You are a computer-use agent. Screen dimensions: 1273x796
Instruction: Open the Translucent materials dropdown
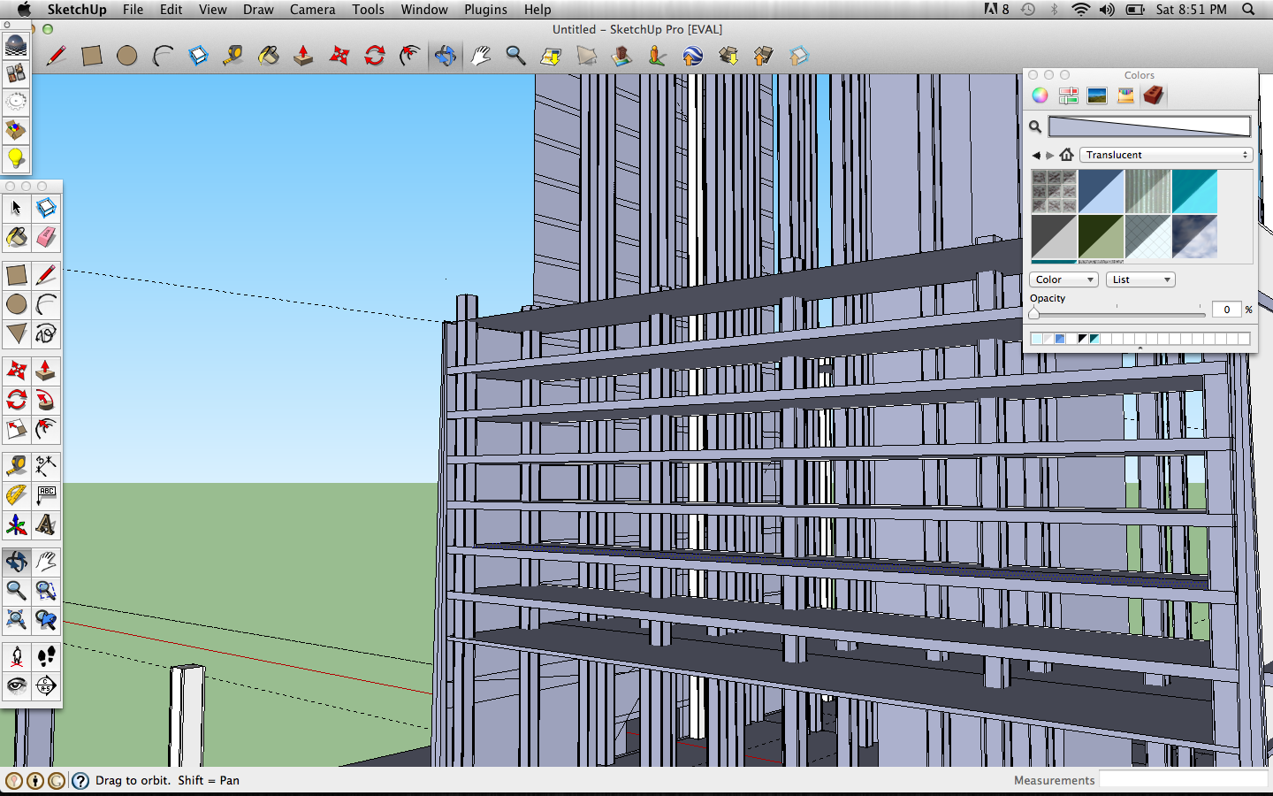[1165, 154]
